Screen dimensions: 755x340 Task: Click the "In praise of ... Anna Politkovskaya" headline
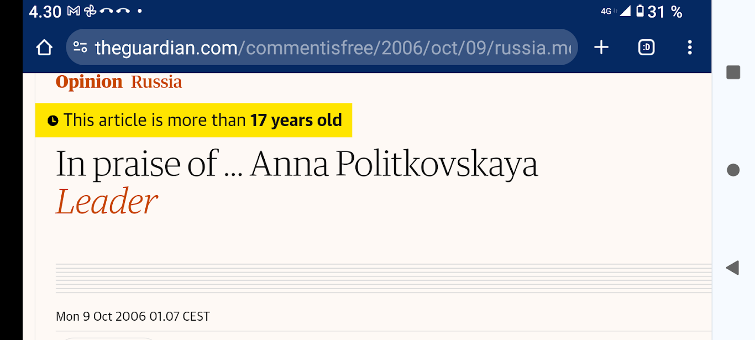pyautogui.click(x=297, y=164)
